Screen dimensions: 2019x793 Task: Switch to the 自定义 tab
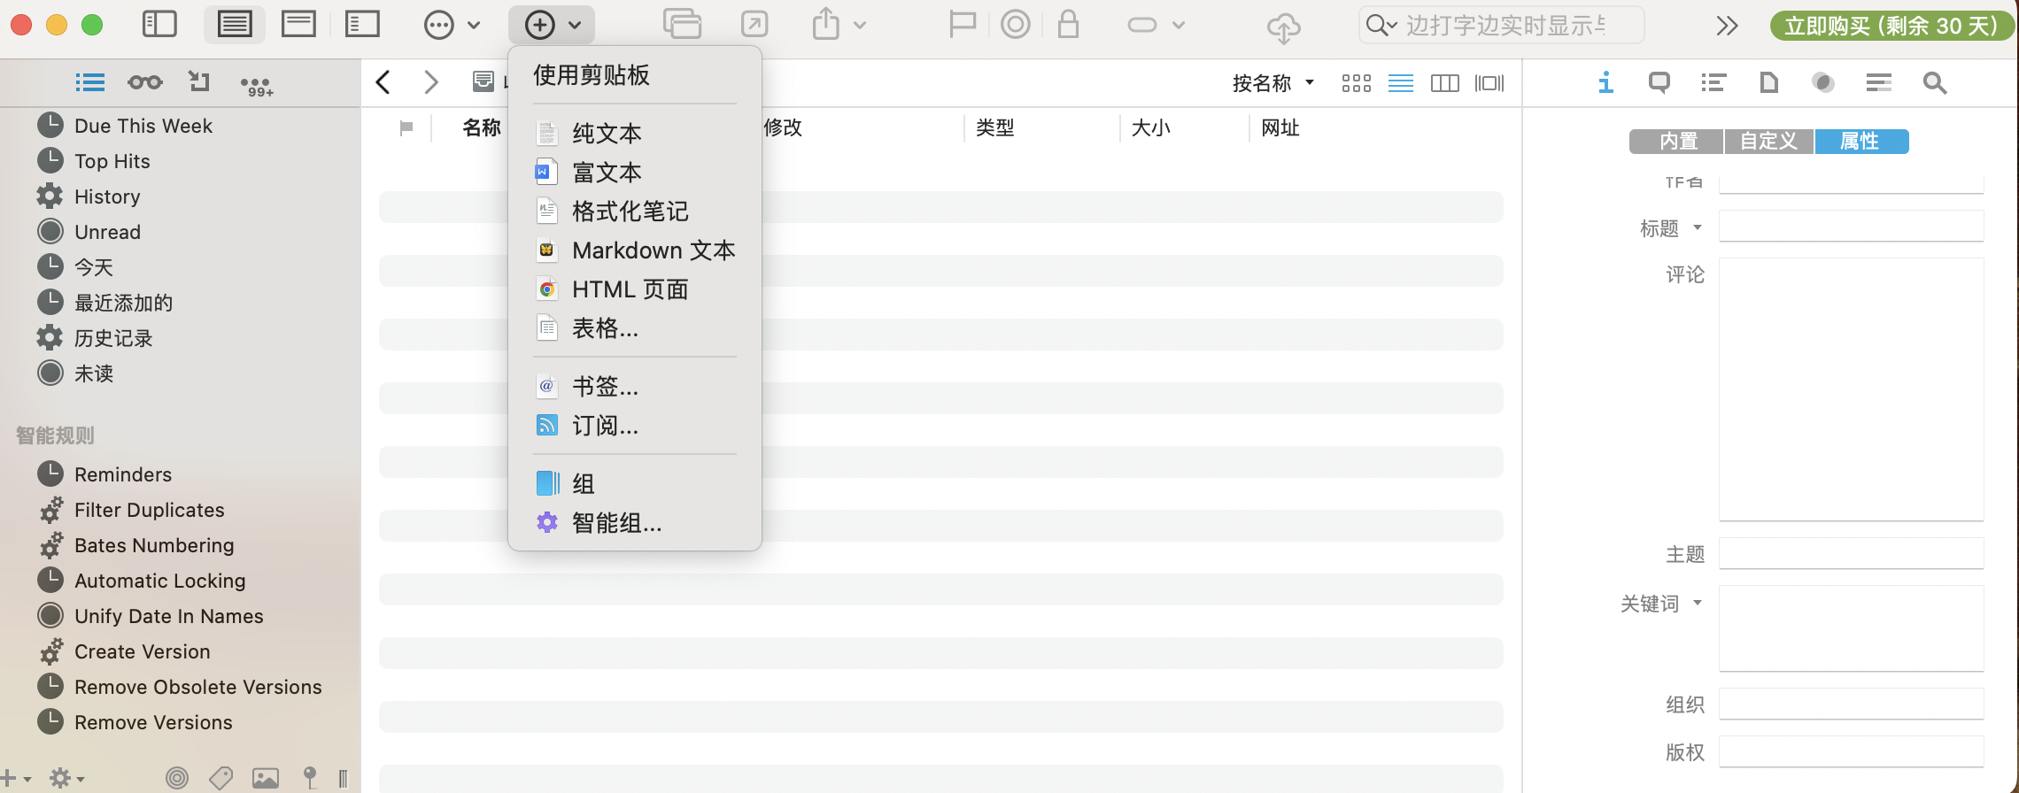tap(1768, 142)
